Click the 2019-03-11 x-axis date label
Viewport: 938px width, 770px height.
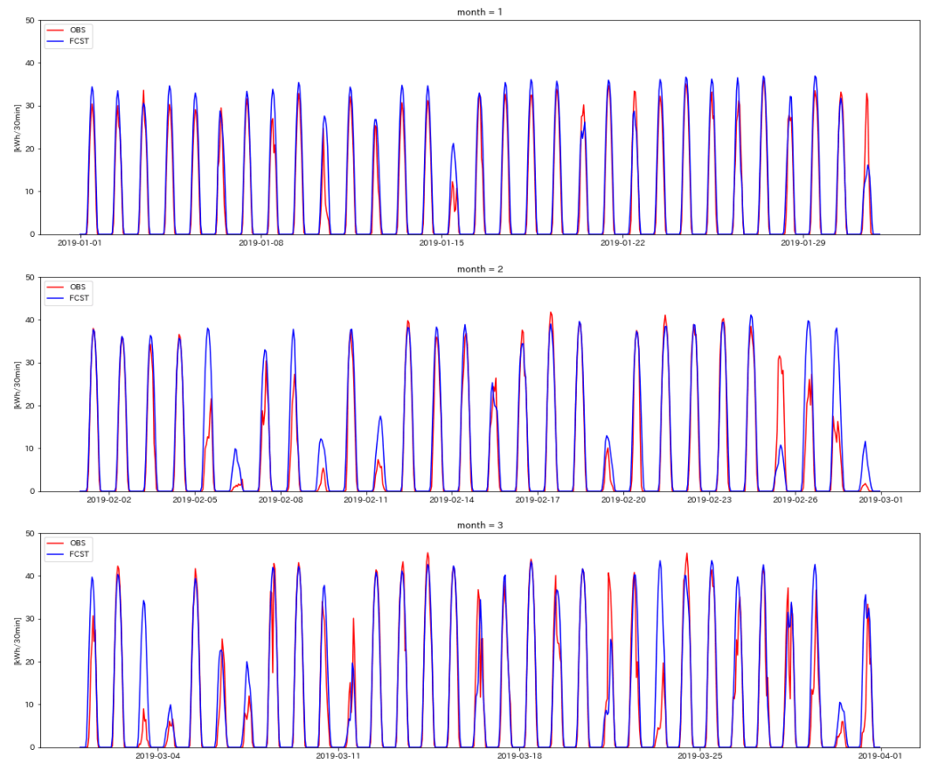(338, 756)
